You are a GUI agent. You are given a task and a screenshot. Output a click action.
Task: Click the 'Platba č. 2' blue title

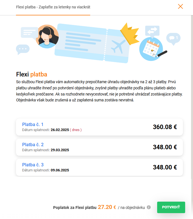point(33,145)
